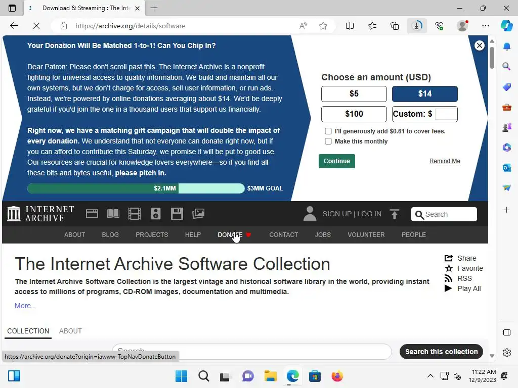The height and width of the screenshot is (388, 518).
Task: Click Share for this collection
Action: point(460,258)
